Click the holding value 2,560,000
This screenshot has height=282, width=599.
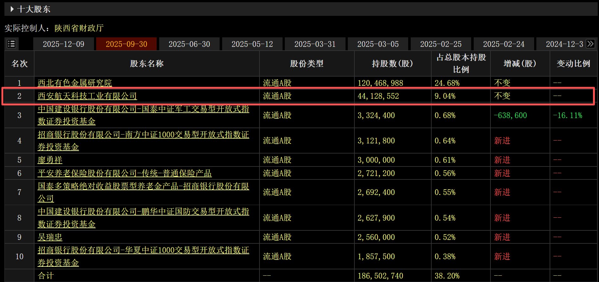[x=376, y=237]
